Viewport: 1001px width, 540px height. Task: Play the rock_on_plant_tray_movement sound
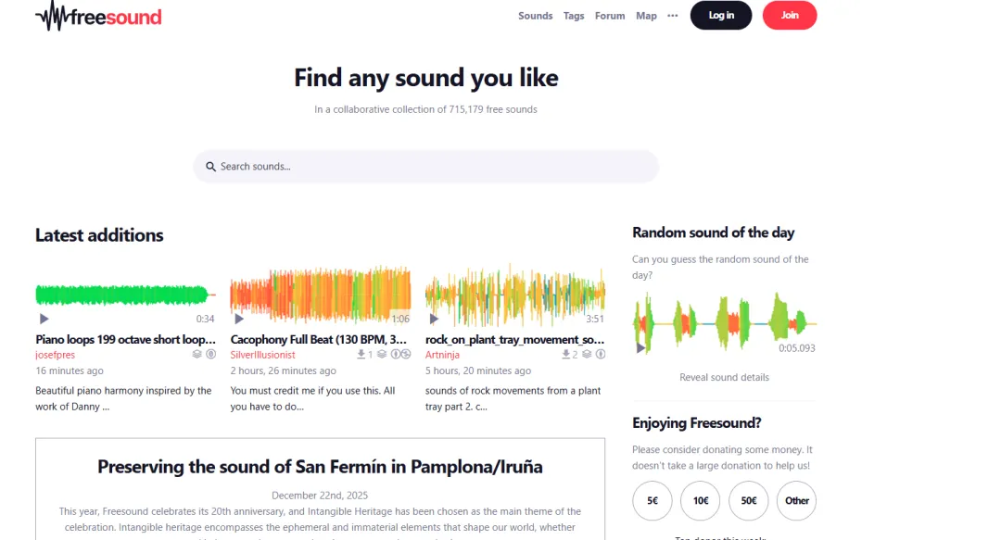(x=434, y=319)
